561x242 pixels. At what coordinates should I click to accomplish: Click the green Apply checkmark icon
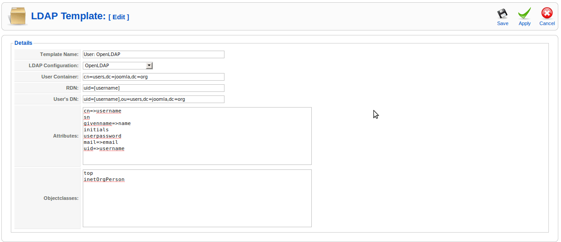tap(525, 14)
